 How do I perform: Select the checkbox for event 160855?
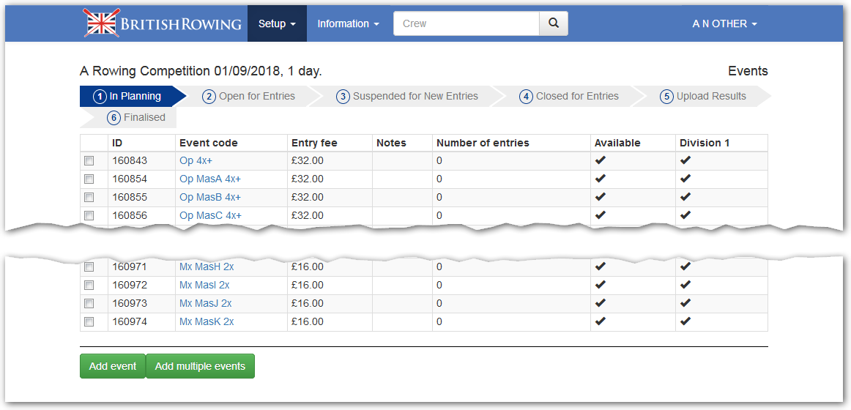tap(89, 197)
